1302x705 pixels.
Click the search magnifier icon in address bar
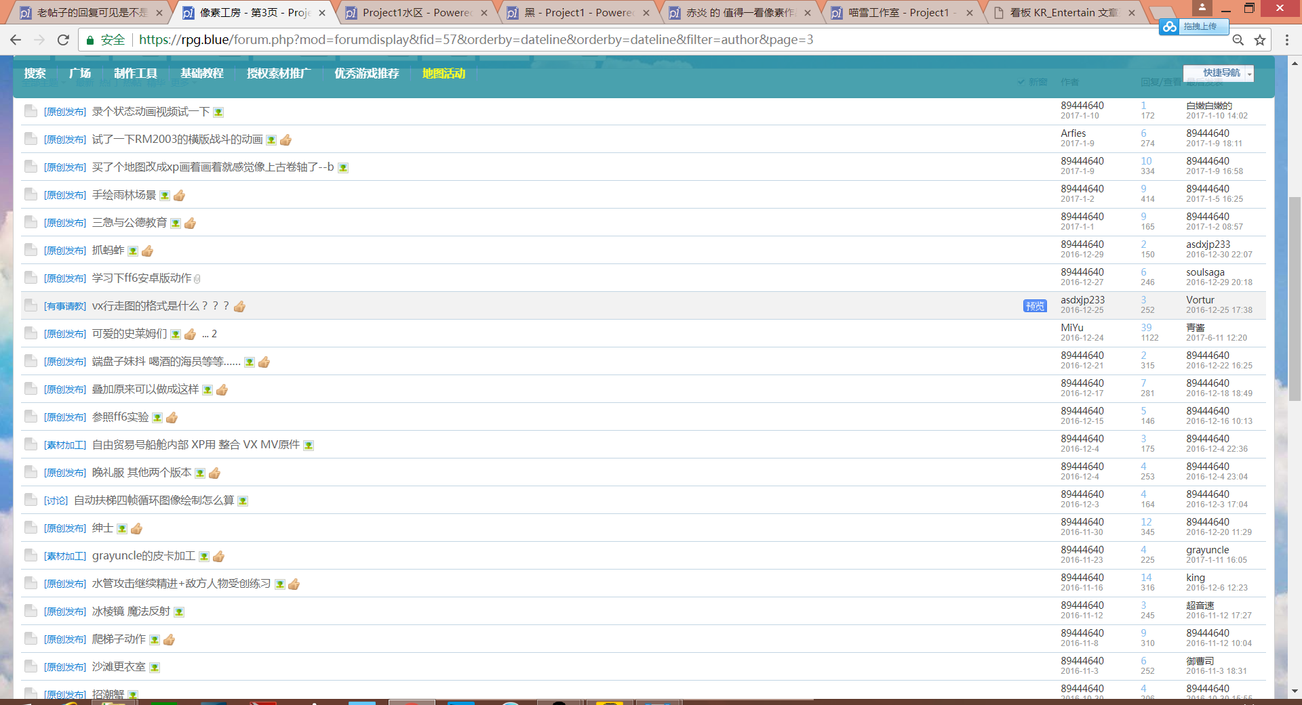click(1238, 40)
